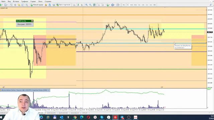The image size is (214, 120).
Task: Select the line chart mode icon
Action: [x=82, y=5]
